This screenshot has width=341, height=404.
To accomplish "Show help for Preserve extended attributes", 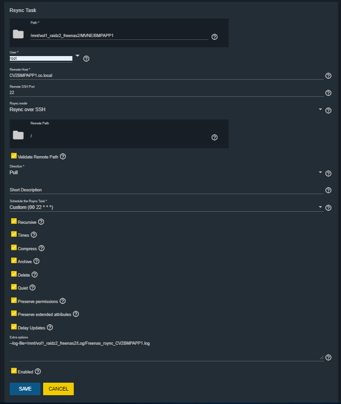I will pyautogui.click(x=76, y=314).
